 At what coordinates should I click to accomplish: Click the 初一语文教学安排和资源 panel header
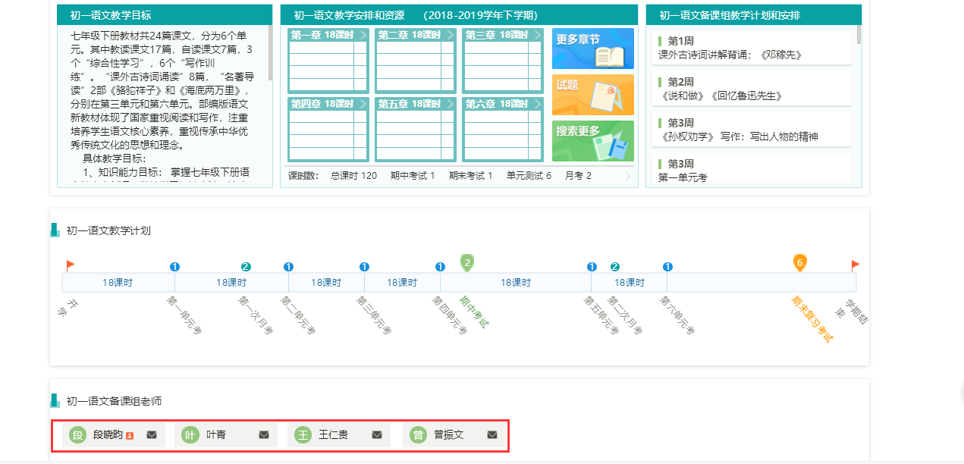coord(459,15)
